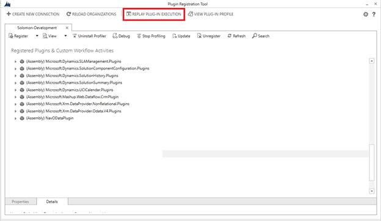Expand the SolutionHistory.Plugins assembly node
This screenshot has width=381, height=221.
(15, 76)
